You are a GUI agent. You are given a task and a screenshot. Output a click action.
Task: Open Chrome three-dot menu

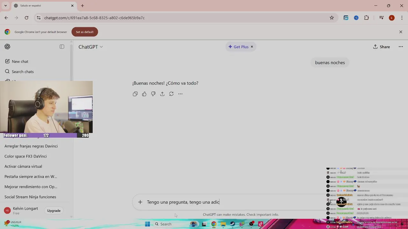[x=402, y=18]
